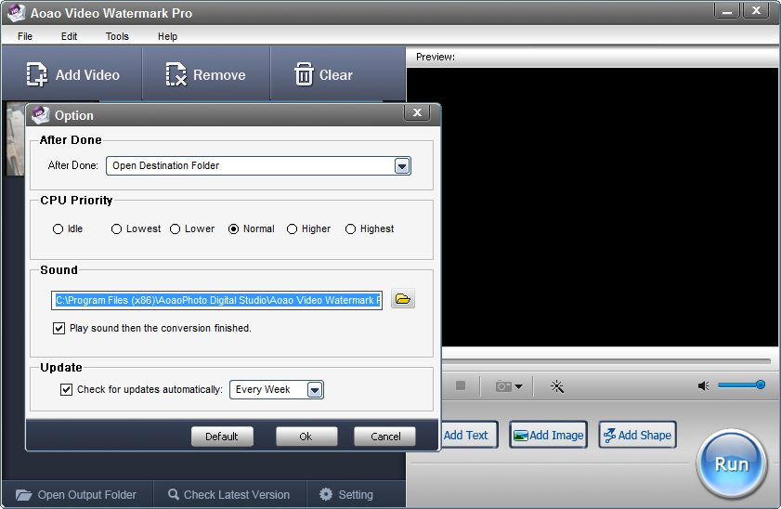Toggle Check for updates automatically checkbox
781x509 pixels.
[66, 389]
